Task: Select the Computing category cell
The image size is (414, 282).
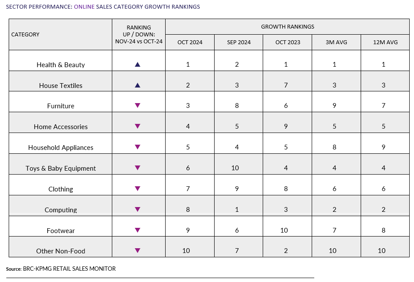Action: (x=60, y=206)
